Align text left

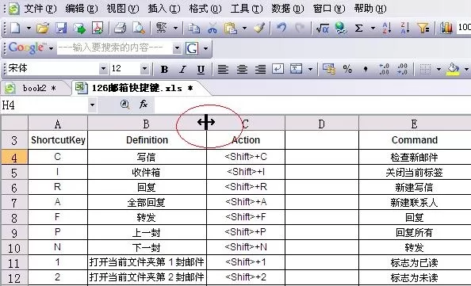(x=223, y=70)
